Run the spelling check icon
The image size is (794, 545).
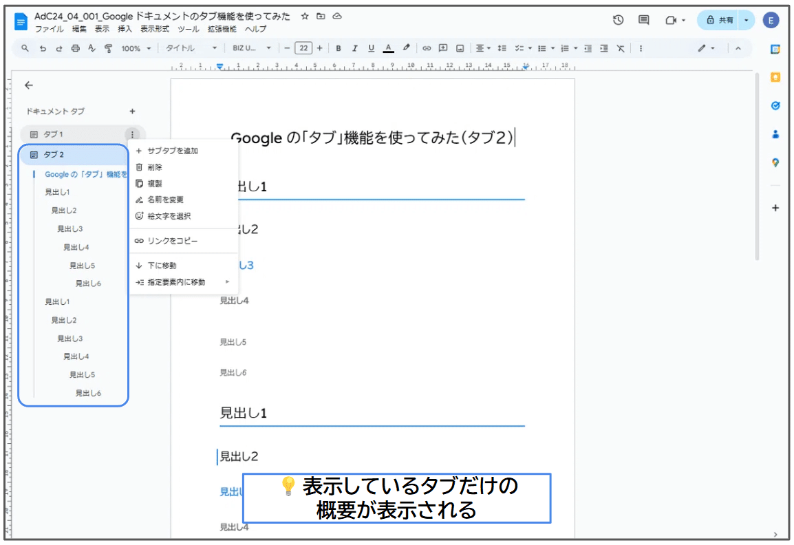tap(92, 47)
